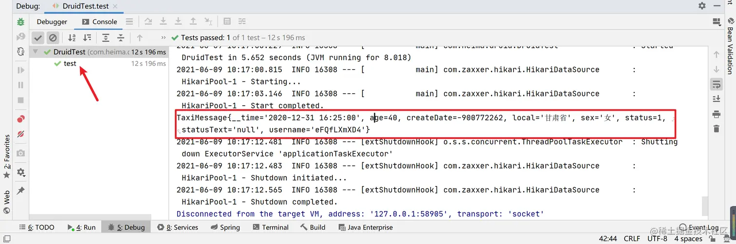Click the Expand All tests icon
This screenshot has width=736, height=244.
point(106,37)
